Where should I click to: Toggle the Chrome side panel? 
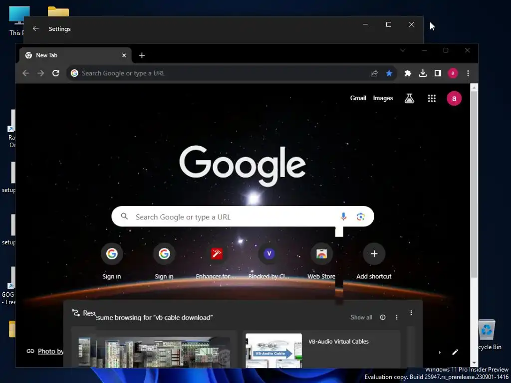click(438, 73)
